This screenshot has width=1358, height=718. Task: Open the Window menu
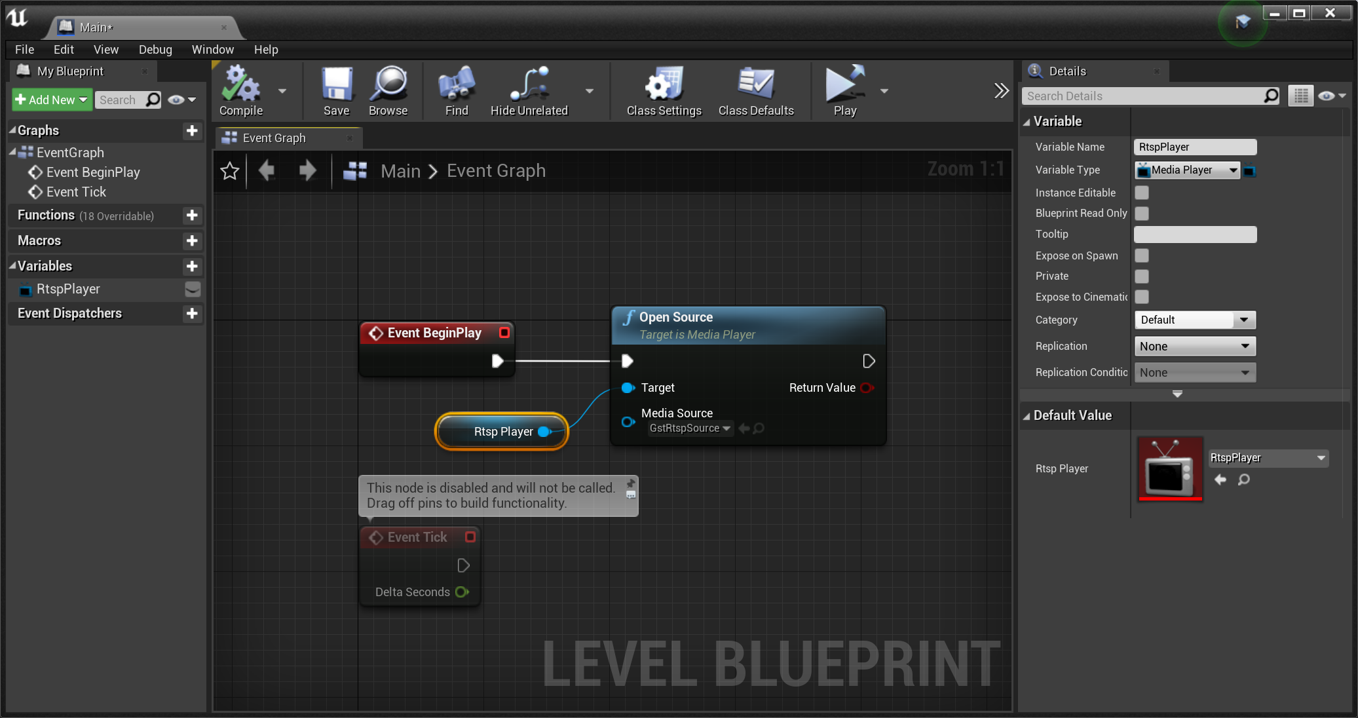(x=213, y=49)
